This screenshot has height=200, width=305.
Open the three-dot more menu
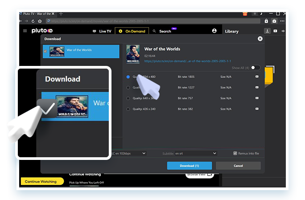282,21
